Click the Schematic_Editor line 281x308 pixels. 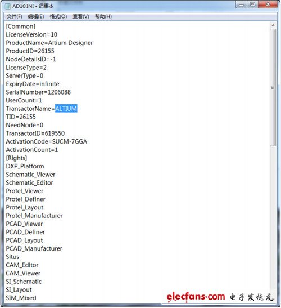(x=30, y=183)
